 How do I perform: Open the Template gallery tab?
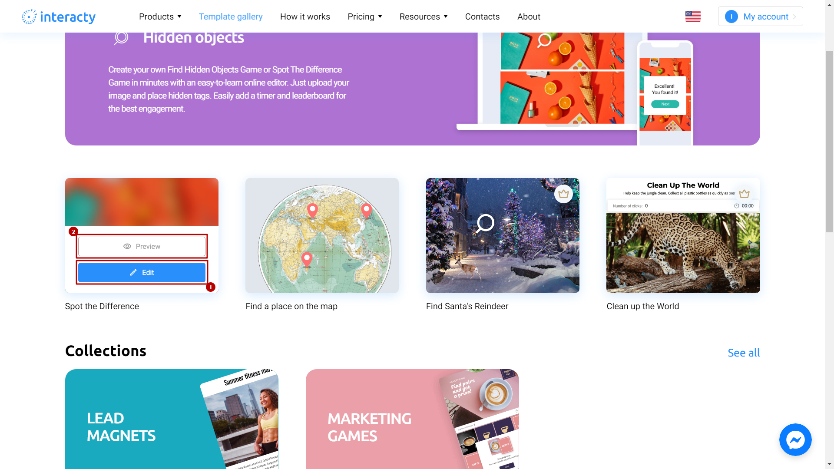(x=230, y=16)
